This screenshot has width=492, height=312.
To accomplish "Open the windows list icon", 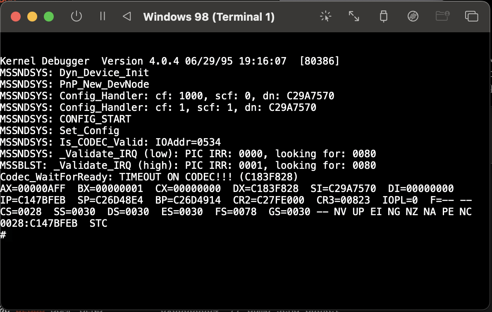I will tap(471, 17).
